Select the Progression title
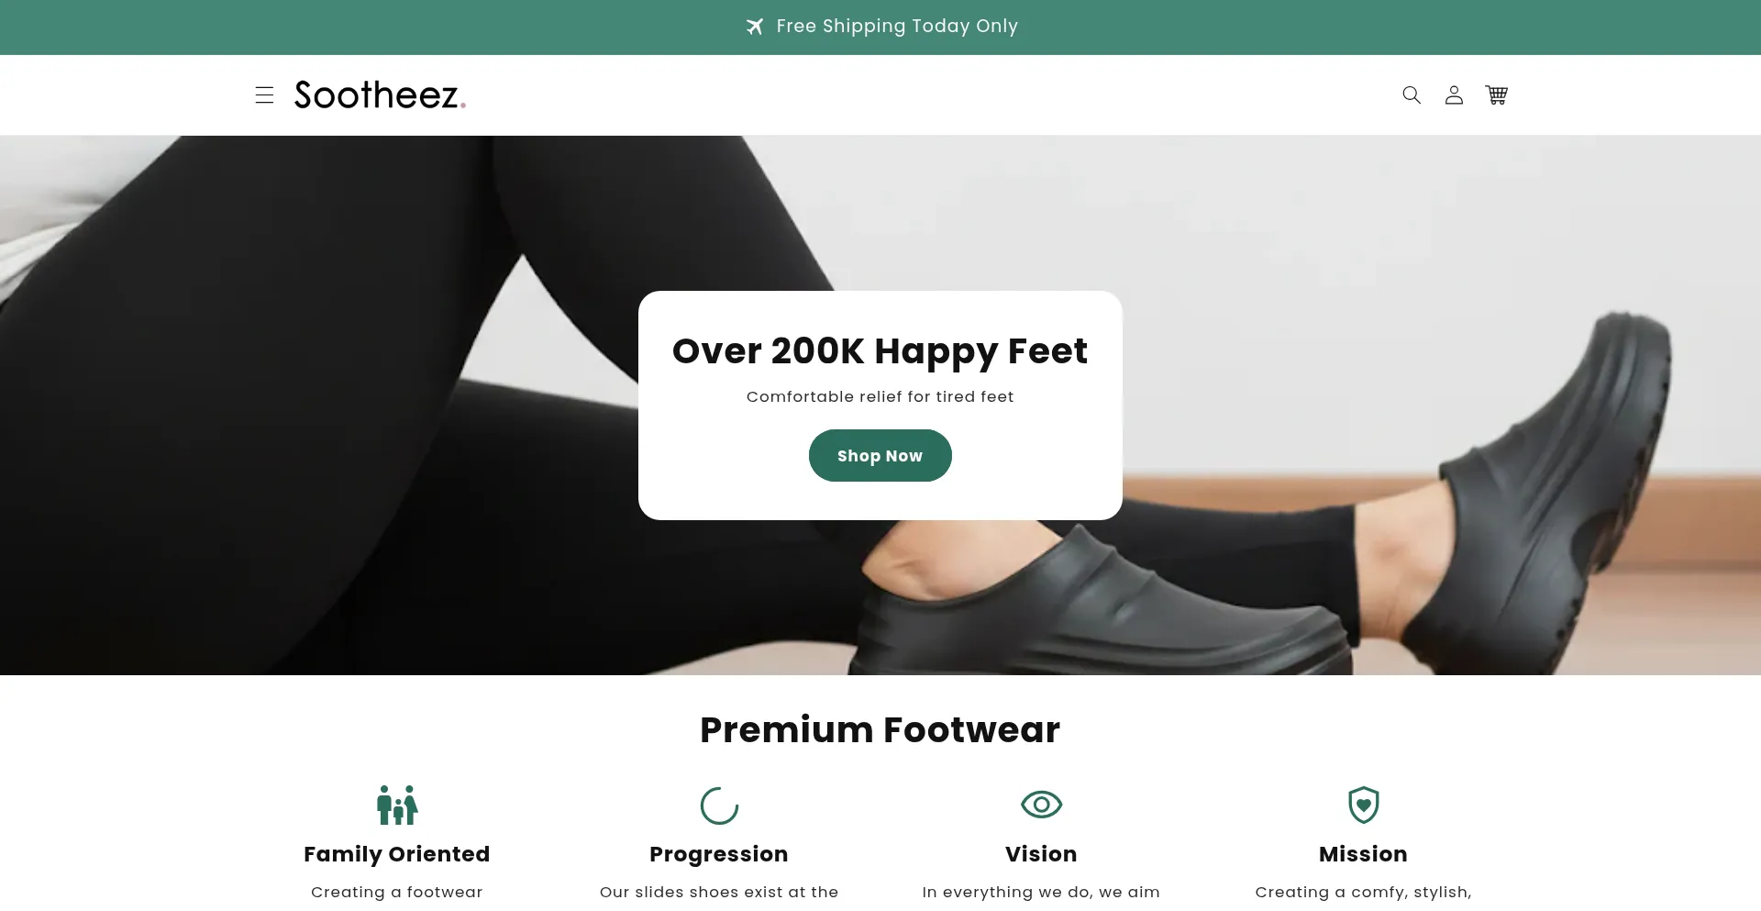The width and height of the screenshot is (1761, 911). pyautogui.click(x=719, y=854)
